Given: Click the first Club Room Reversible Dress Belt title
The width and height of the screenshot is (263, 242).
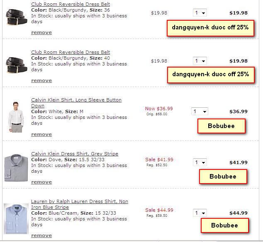Looking at the screenshot, I should [71, 4].
